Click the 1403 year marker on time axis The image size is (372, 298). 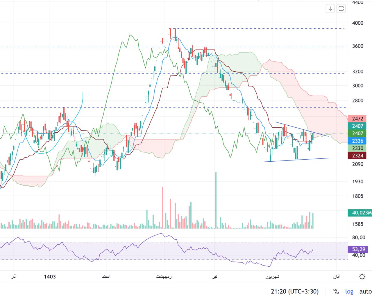(x=50, y=277)
